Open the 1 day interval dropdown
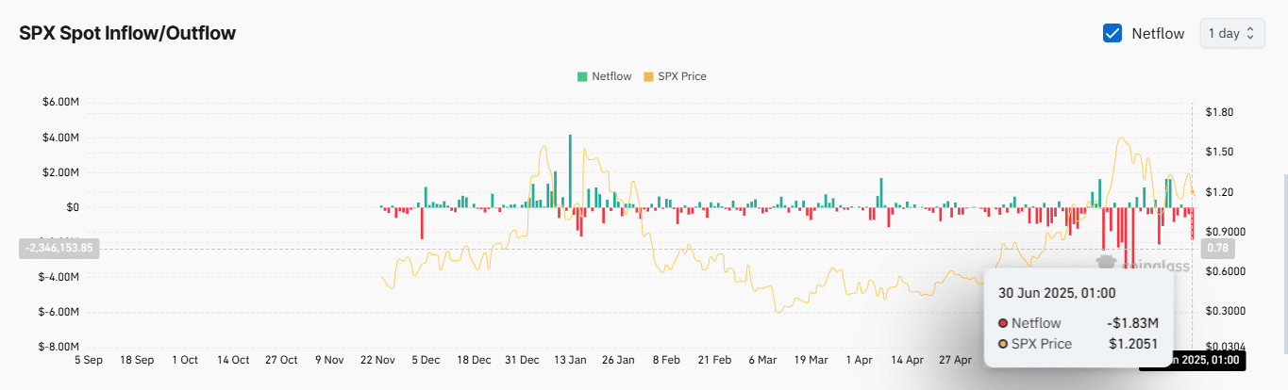This screenshot has height=390, width=1288. point(1230,33)
